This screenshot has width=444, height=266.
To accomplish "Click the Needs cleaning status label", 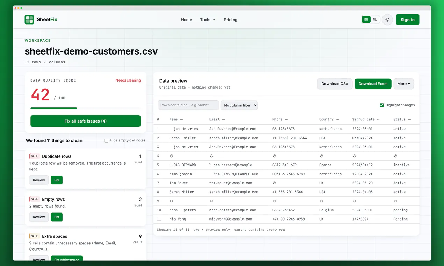I will click(x=128, y=80).
